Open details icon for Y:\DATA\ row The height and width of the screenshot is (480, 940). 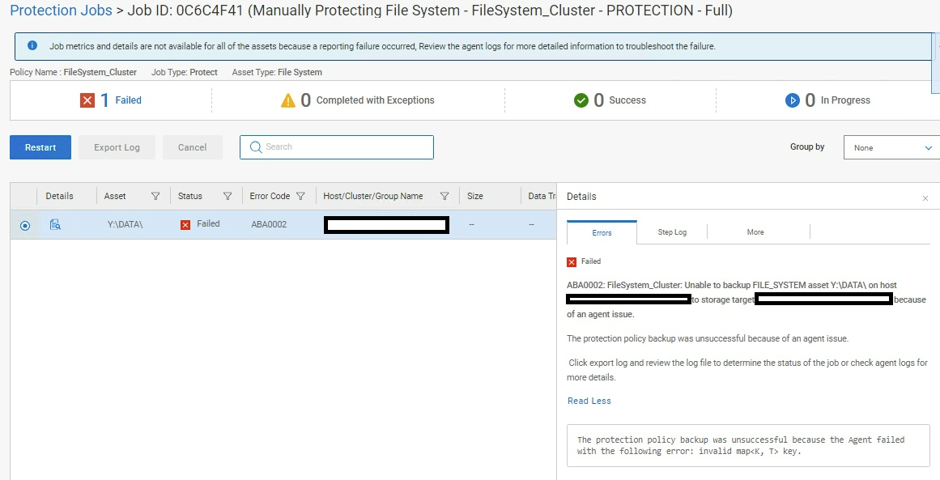click(x=55, y=225)
